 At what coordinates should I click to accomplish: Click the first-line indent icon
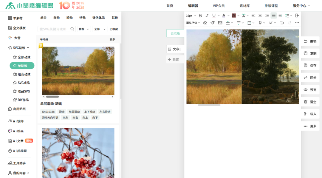click(280, 16)
